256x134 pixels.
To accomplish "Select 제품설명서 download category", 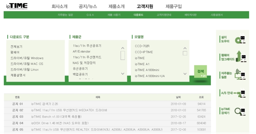I will (18, 75).
